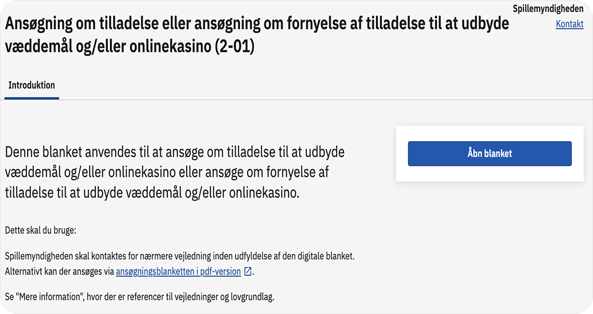
Task: Click the heading's second line ending "onlinekasino (2-01)"
Action: (129, 47)
